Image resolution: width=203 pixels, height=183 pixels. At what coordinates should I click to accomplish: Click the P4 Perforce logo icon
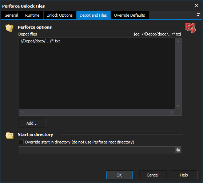click(x=190, y=28)
